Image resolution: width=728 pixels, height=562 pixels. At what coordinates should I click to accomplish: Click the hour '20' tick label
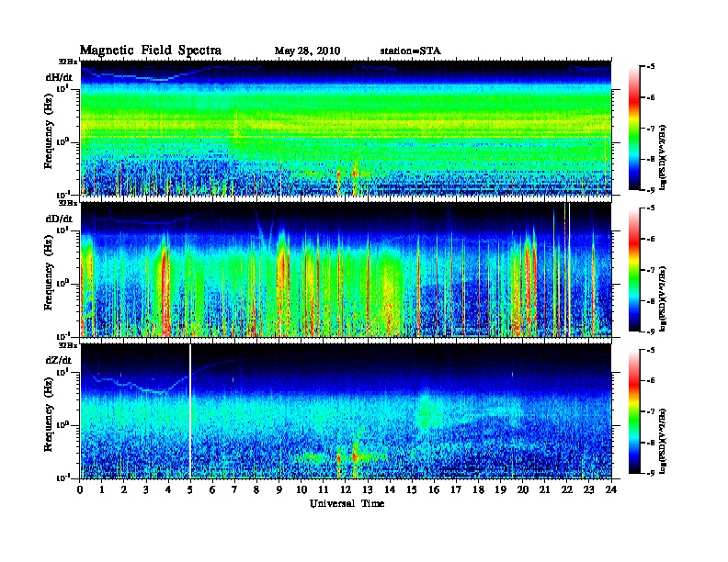[x=523, y=490]
